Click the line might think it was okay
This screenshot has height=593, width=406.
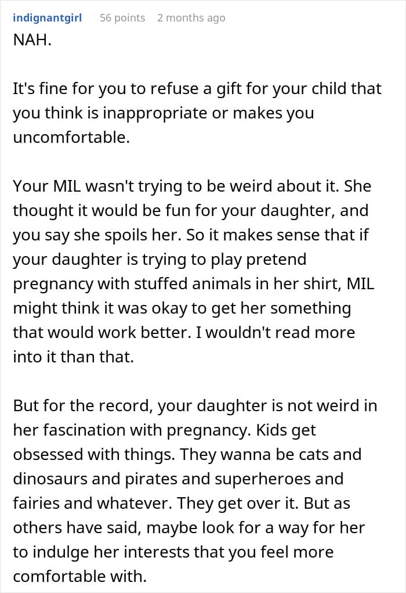click(x=182, y=308)
